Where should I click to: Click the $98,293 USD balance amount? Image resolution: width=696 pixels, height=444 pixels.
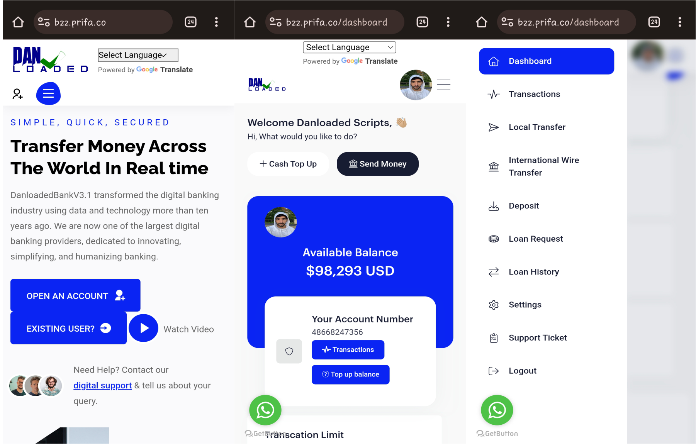point(350,271)
